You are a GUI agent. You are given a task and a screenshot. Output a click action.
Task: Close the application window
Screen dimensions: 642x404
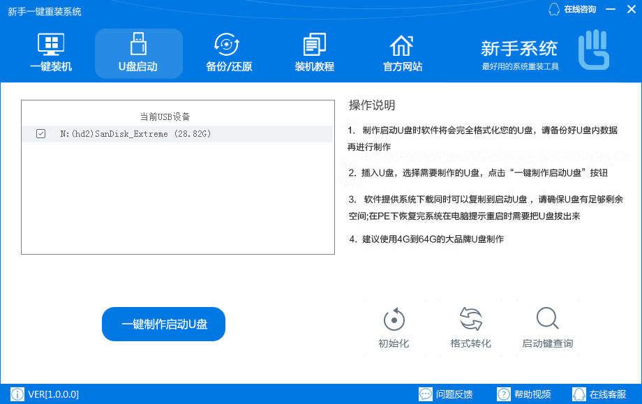632,9
